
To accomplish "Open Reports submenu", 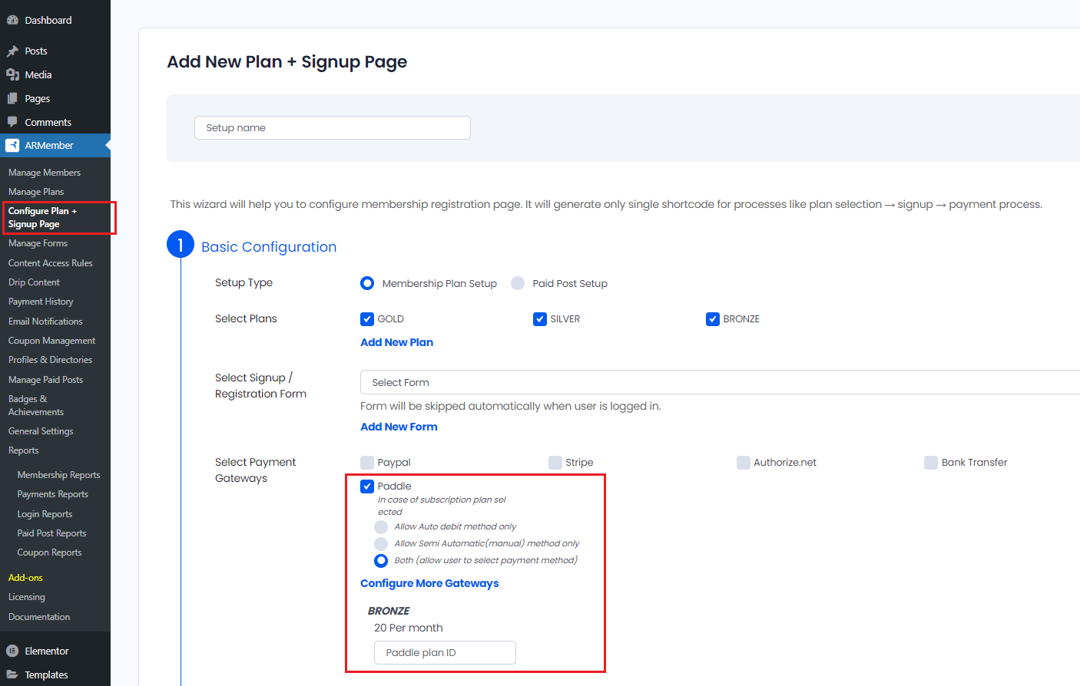I will tap(24, 450).
